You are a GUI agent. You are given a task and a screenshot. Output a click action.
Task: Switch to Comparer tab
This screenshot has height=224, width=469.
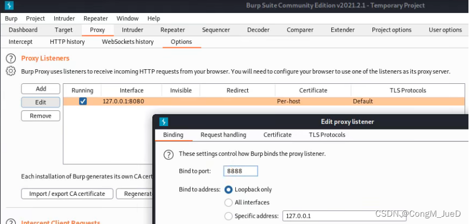(x=300, y=30)
